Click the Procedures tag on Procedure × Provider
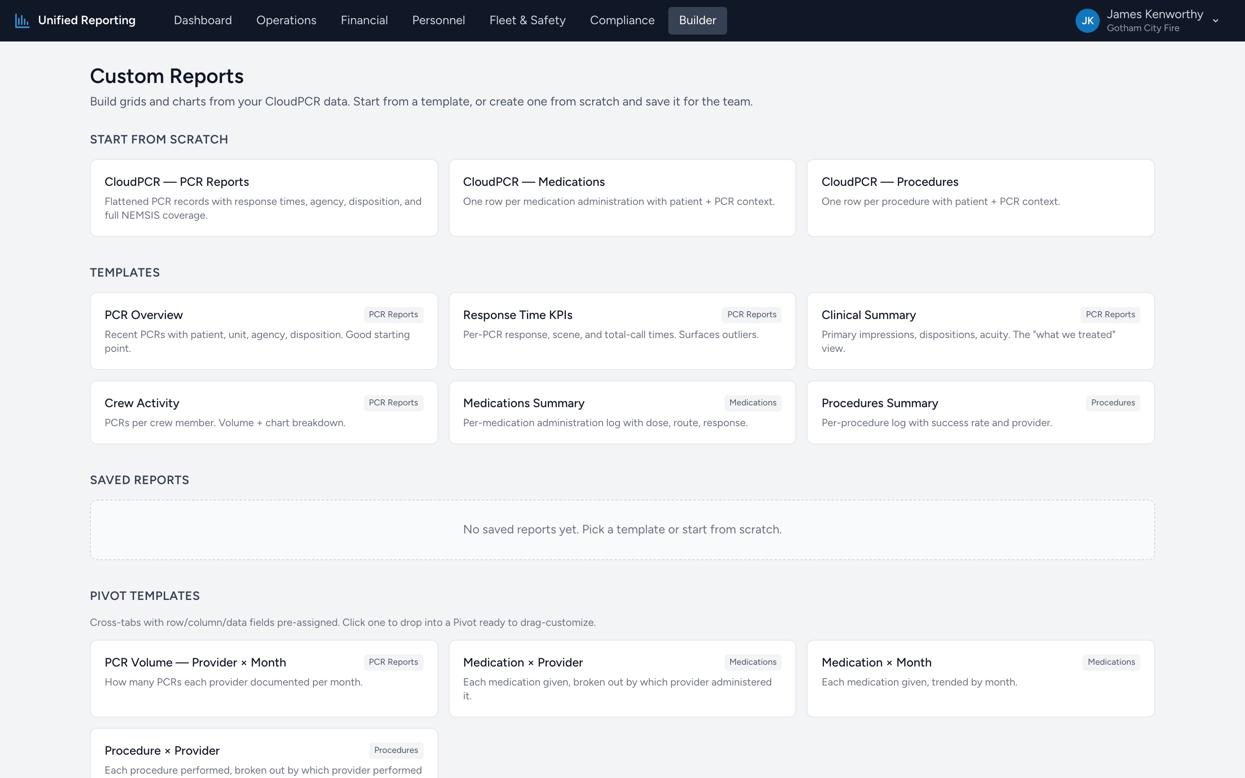This screenshot has height=778, width=1245. [396, 750]
